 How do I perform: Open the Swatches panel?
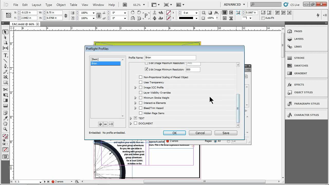coord(301,66)
